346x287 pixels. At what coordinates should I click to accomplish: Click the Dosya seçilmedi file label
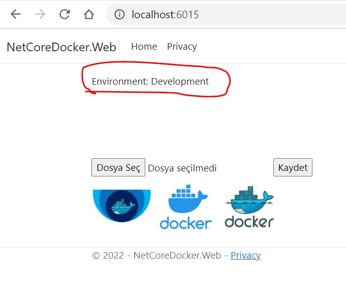click(182, 168)
